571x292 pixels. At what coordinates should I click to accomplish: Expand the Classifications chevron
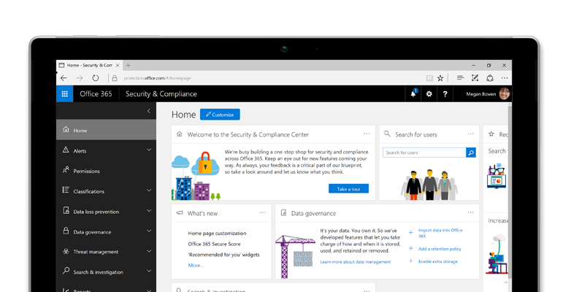[x=148, y=191]
